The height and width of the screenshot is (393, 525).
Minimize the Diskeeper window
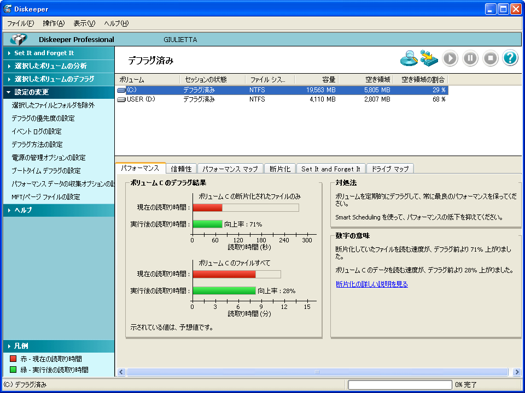[491, 9]
